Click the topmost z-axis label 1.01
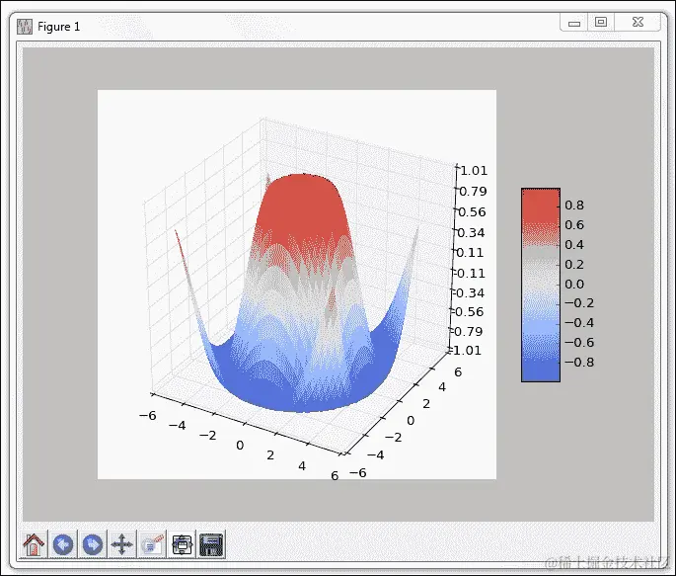The image size is (676, 576). click(x=474, y=170)
